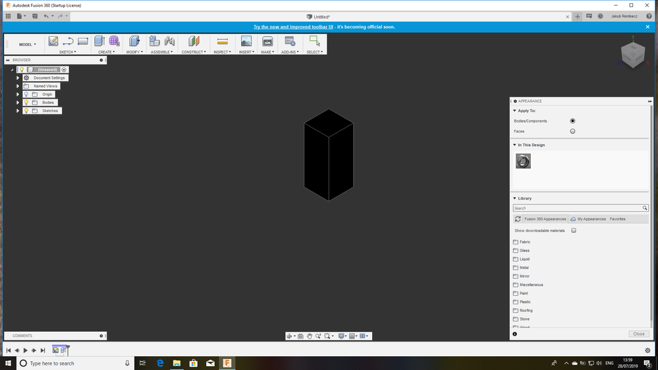Open the ASSEMBLE menu

pos(161,52)
